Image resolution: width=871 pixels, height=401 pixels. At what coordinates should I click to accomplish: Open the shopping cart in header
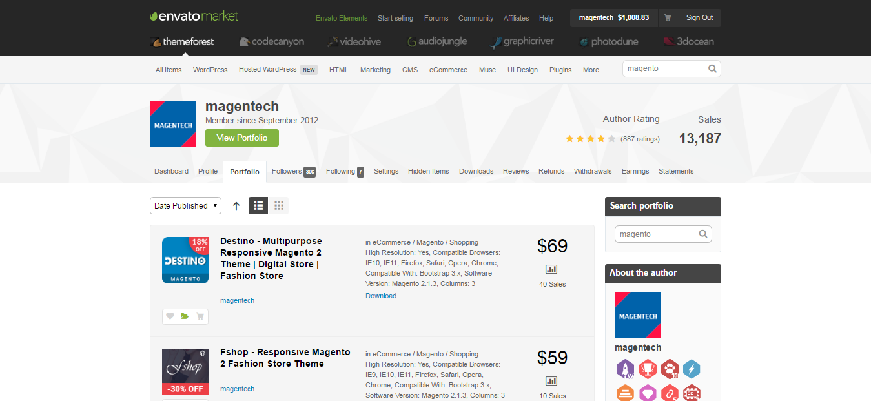(x=667, y=18)
